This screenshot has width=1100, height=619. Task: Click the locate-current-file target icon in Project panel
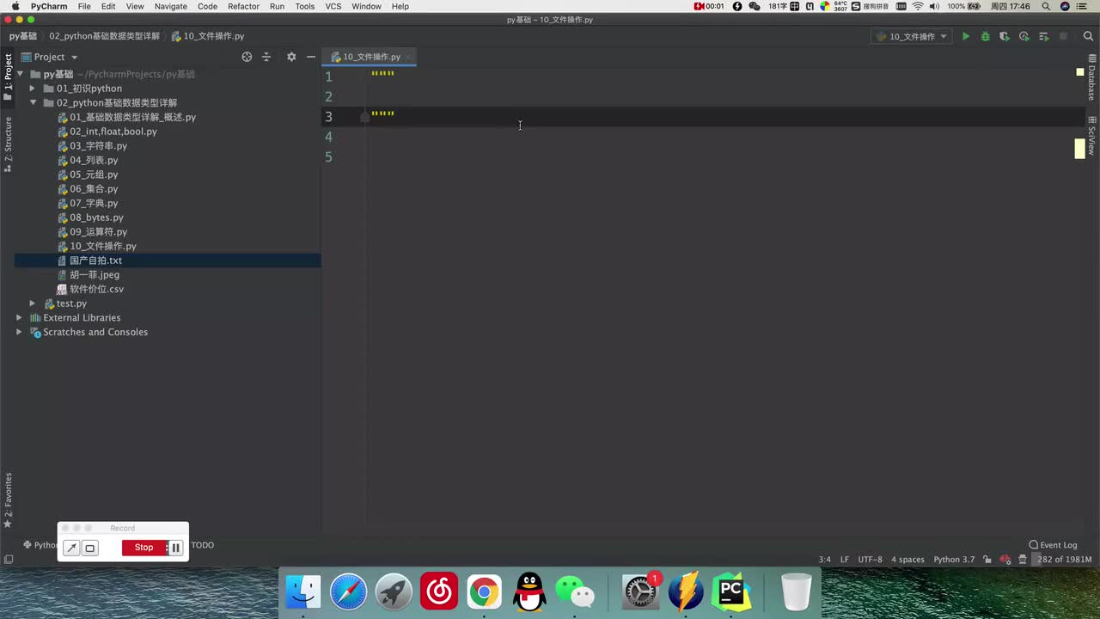coord(247,57)
